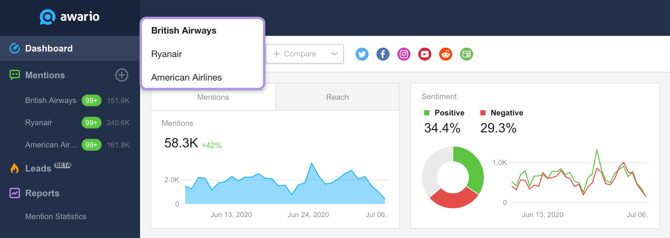Filter by Instagram source icon
670x238 pixels.
[404, 54]
